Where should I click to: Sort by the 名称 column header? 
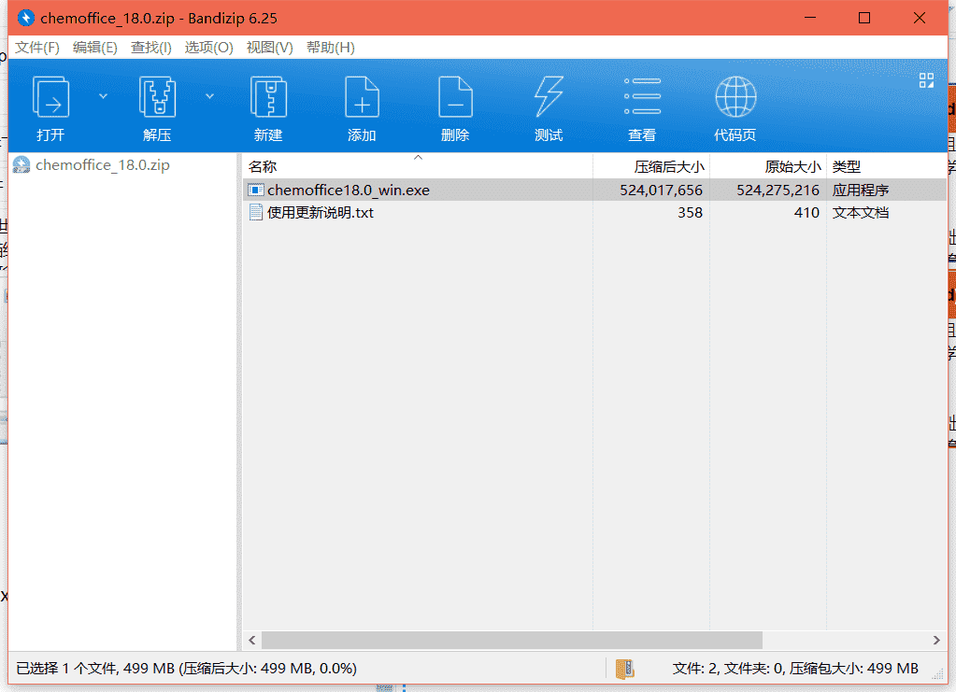(x=418, y=166)
